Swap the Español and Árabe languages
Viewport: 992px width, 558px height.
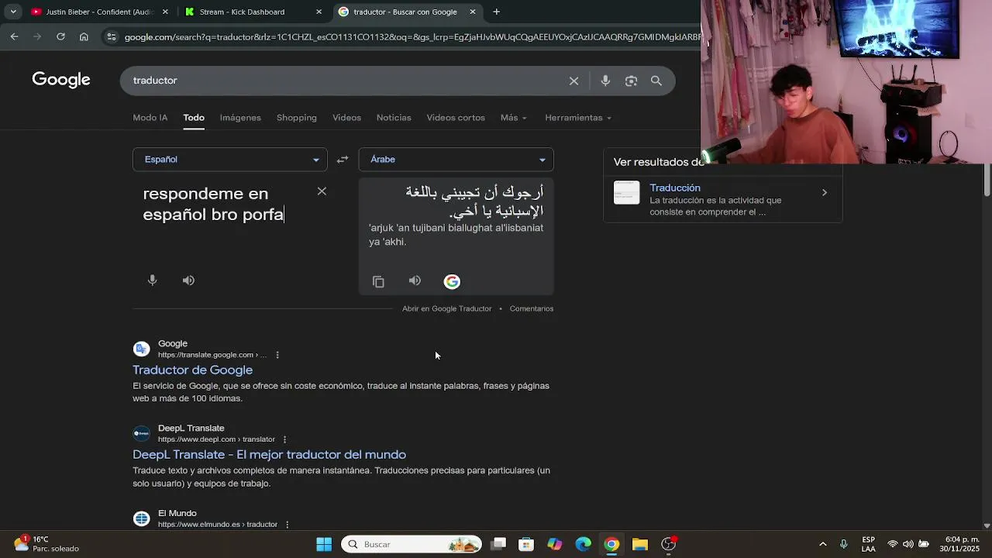[x=343, y=160]
